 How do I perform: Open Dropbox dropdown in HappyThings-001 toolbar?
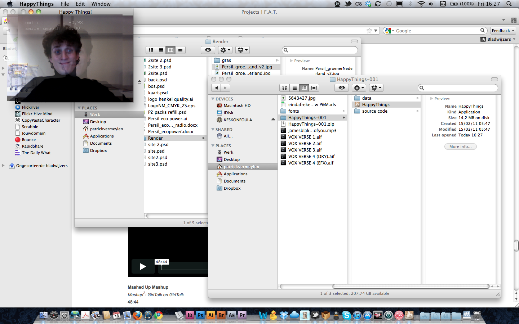click(376, 87)
